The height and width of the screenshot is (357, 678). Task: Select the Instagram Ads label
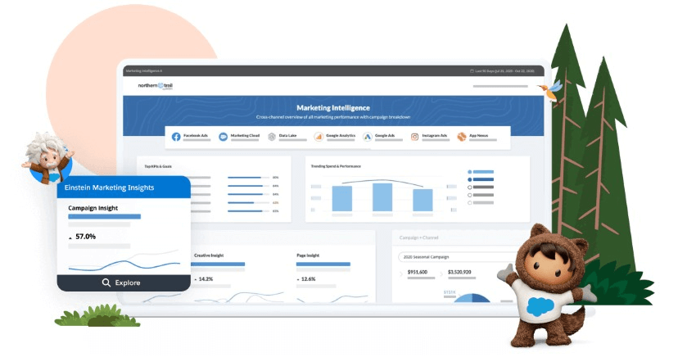click(x=435, y=135)
